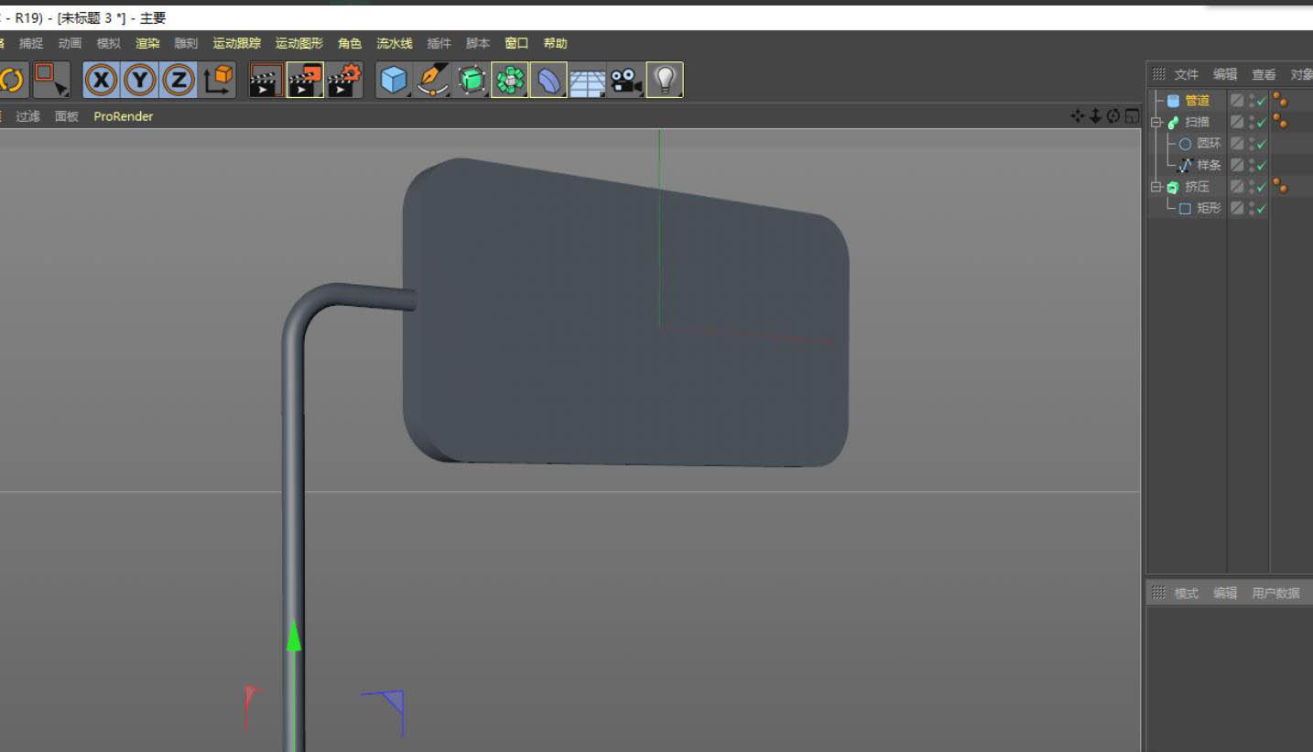The width and height of the screenshot is (1313, 752).
Task: Select the 矩形 rectangle object in tree
Action: click(1209, 208)
